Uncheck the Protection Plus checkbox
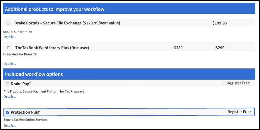 [x=7, y=113]
